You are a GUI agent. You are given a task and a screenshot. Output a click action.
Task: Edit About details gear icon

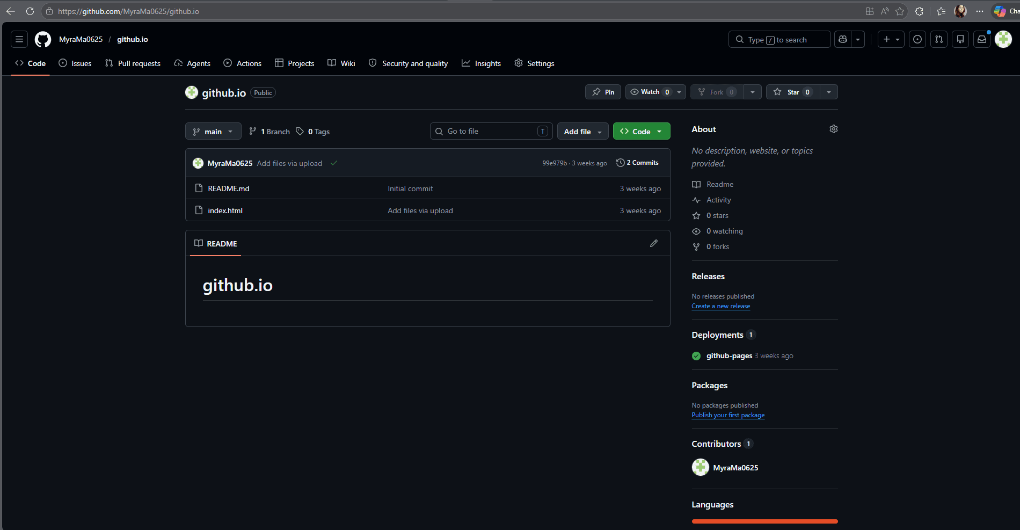(834, 129)
